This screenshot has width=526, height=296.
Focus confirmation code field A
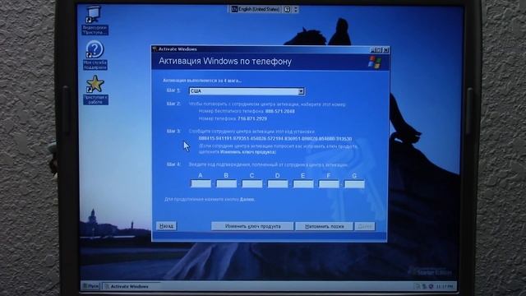(201, 184)
